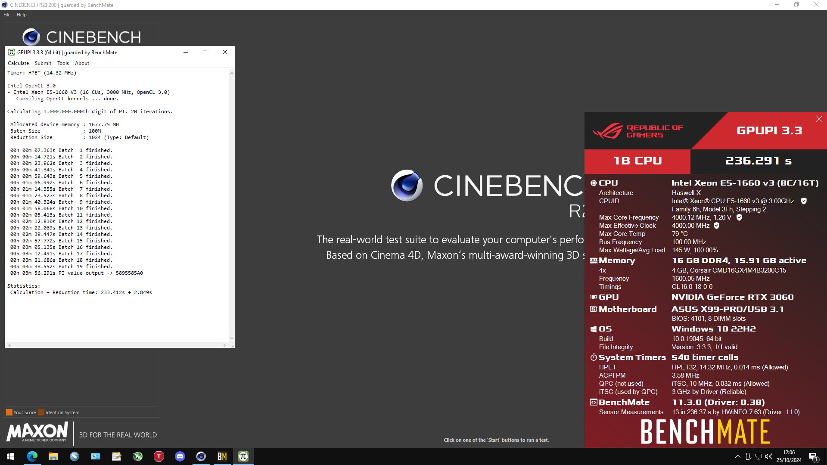Click the 236.291 s result value

click(759, 161)
